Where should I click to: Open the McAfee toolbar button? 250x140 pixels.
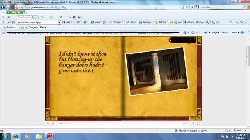click(x=16, y=12)
